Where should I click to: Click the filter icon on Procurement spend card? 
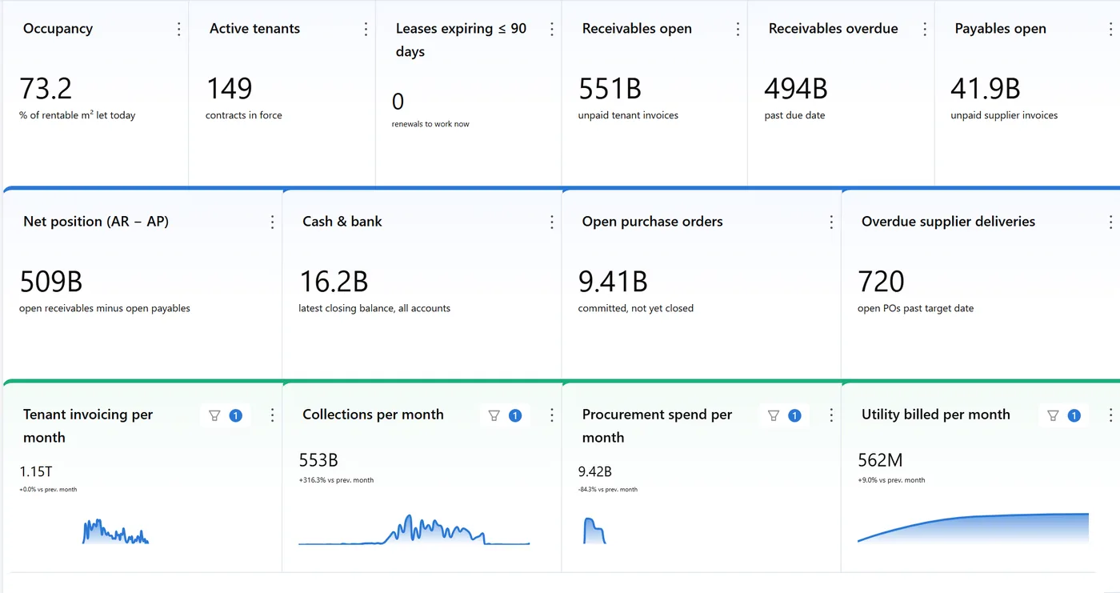(774, 415)
